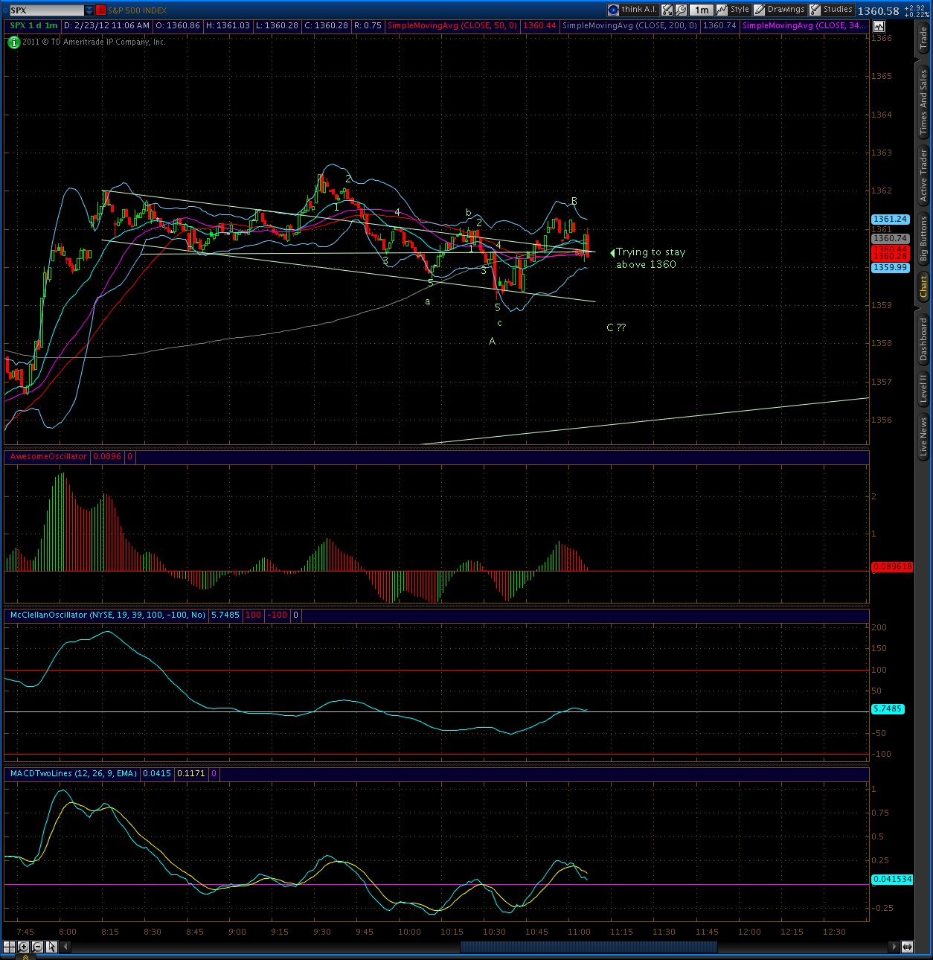Click the 1360.44 SMA 50 value

click(539, 26)
